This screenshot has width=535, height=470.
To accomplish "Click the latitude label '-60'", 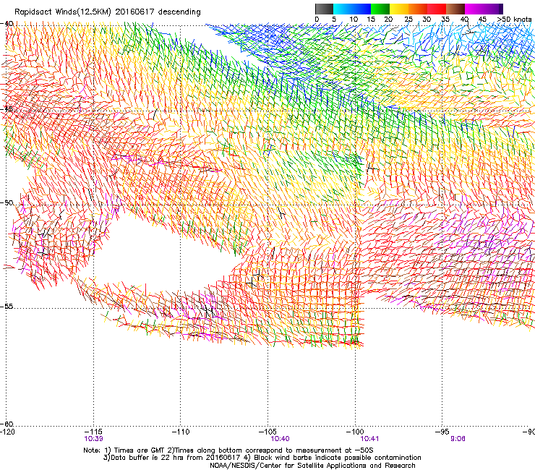I will [x=7, y=424].
